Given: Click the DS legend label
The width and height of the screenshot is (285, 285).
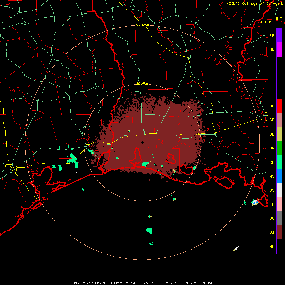Looking at the screenshot, I should pos(272,190).
